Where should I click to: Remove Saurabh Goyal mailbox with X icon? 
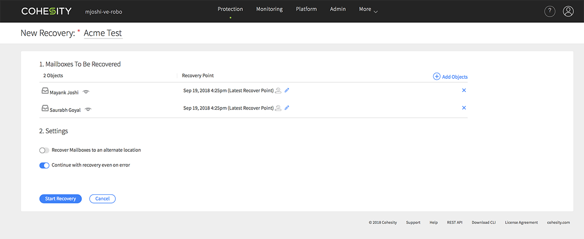point(464,108)
